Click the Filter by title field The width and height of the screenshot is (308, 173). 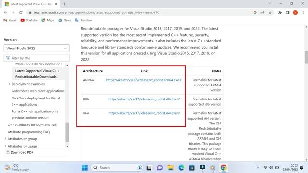[x=37, y=58]
